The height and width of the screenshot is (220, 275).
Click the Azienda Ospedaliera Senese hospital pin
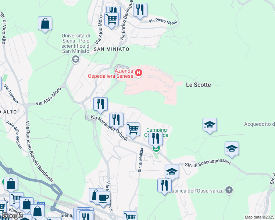point(139,73)
